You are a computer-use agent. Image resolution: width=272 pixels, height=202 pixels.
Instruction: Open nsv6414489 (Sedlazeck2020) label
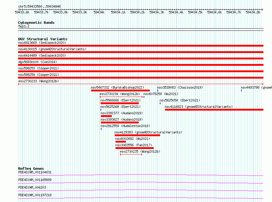[x=42, y=55]
